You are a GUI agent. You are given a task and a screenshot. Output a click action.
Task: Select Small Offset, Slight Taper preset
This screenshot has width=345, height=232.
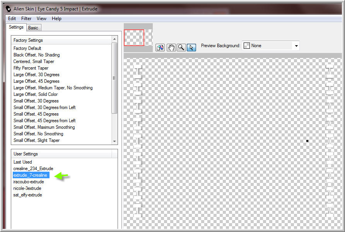point(36,140)
